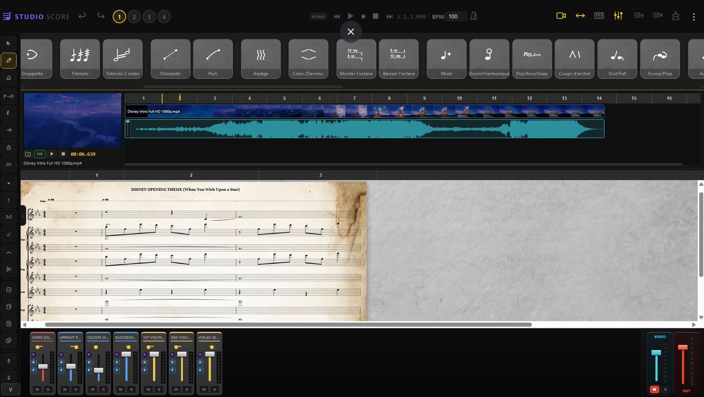This screenshot has height=397, width=704.
Task: Mute the CELESTA channel
Action: click(92, 389)
